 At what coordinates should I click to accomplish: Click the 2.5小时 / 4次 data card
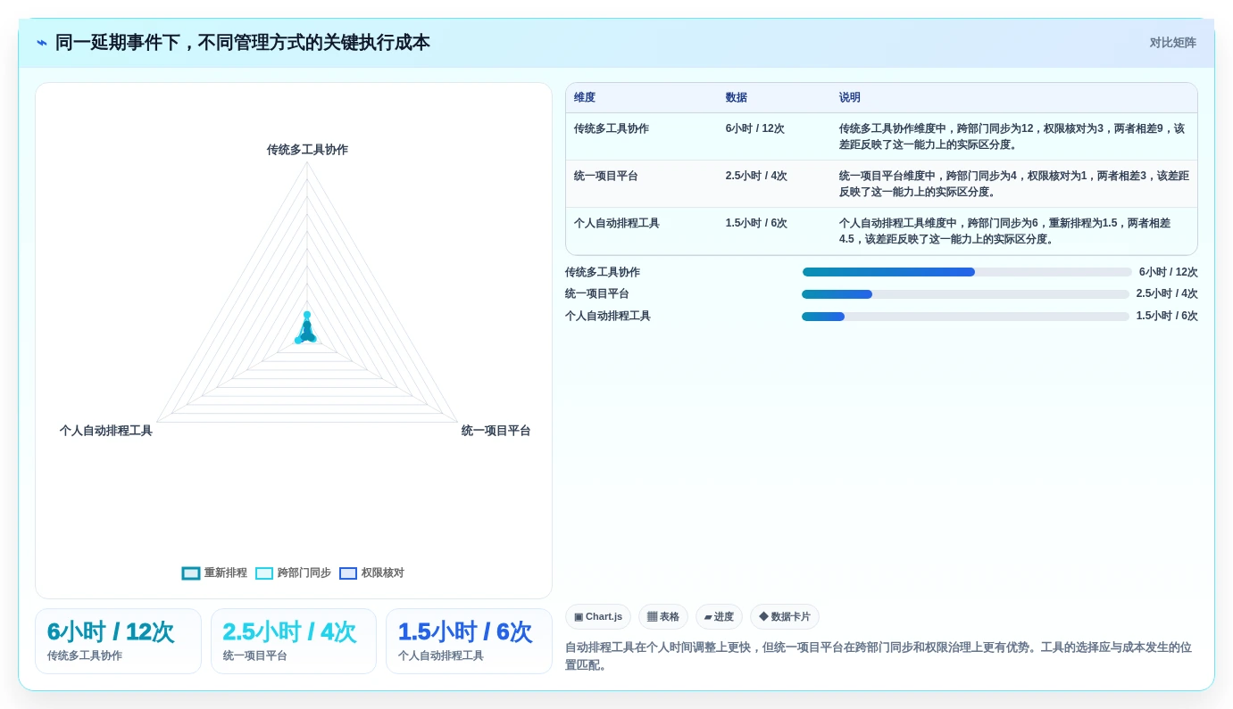tap(294, 641)
